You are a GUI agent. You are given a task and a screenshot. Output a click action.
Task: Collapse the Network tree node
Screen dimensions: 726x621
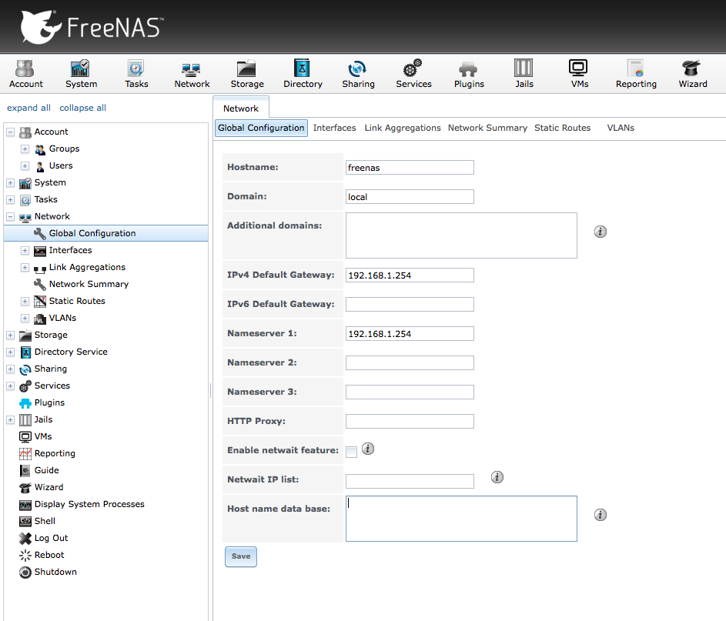pos(10,216)
